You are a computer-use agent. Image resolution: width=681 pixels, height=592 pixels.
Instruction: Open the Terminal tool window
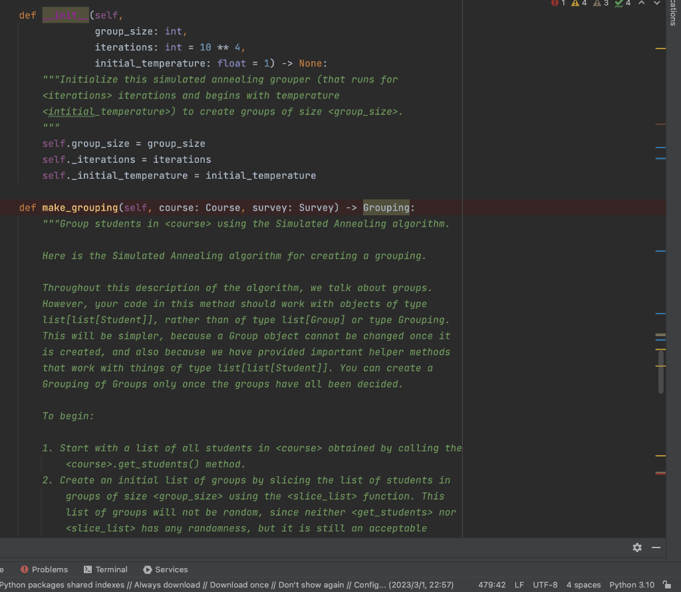tap(106, 569)
